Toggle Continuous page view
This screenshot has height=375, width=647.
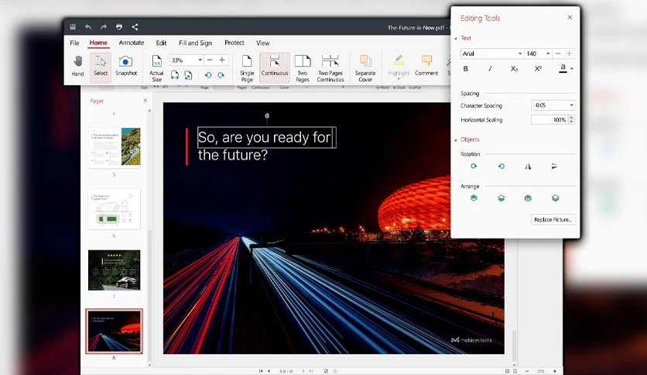(x=275, y=66)
